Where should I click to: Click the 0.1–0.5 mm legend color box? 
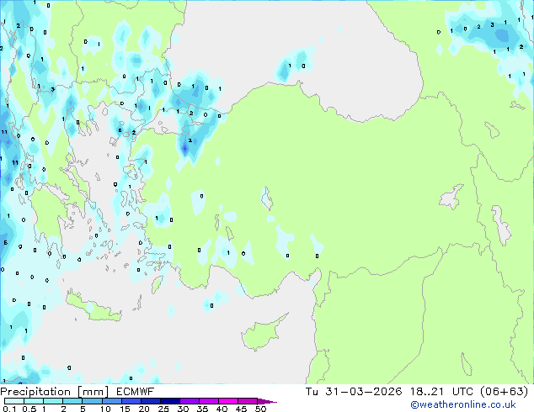point(14,401)
